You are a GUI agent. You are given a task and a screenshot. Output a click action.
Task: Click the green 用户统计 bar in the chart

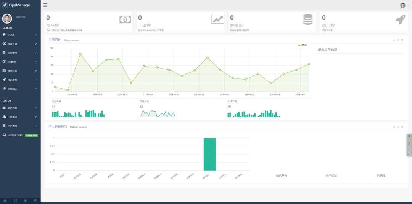coord(210,154)
